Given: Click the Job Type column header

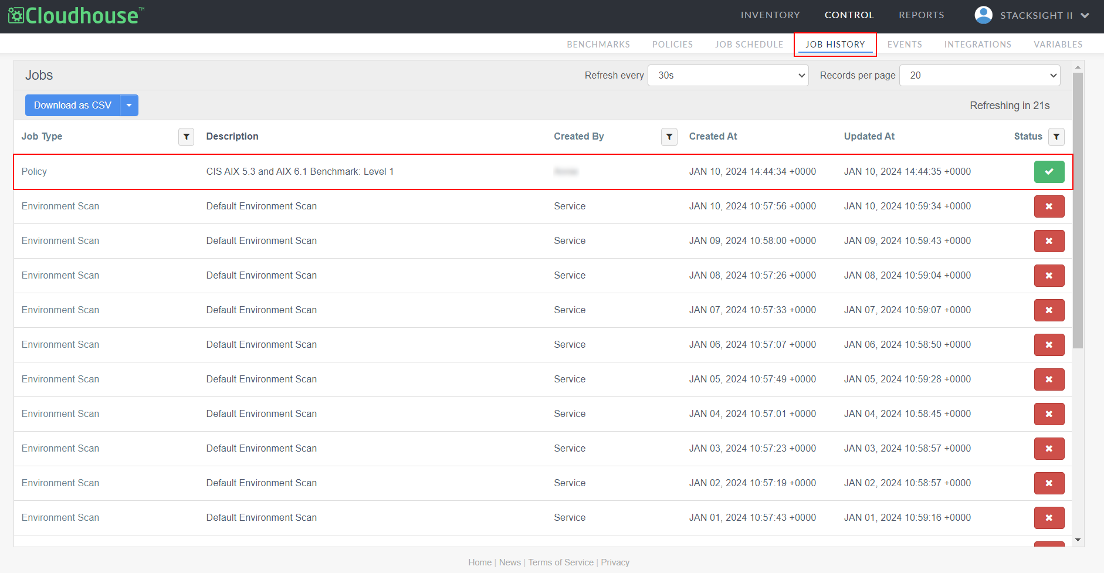Looking at the screenshot, I should (x=42, y=137).
